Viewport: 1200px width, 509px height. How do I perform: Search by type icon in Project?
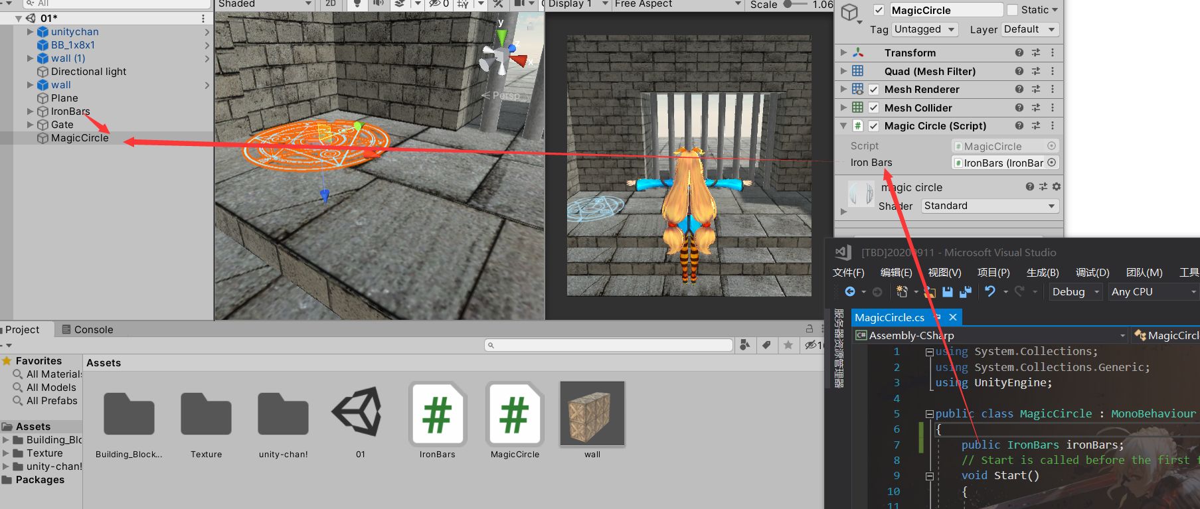coord(745,345)
